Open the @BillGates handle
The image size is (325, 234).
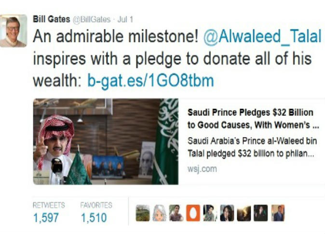coord(92,19)
